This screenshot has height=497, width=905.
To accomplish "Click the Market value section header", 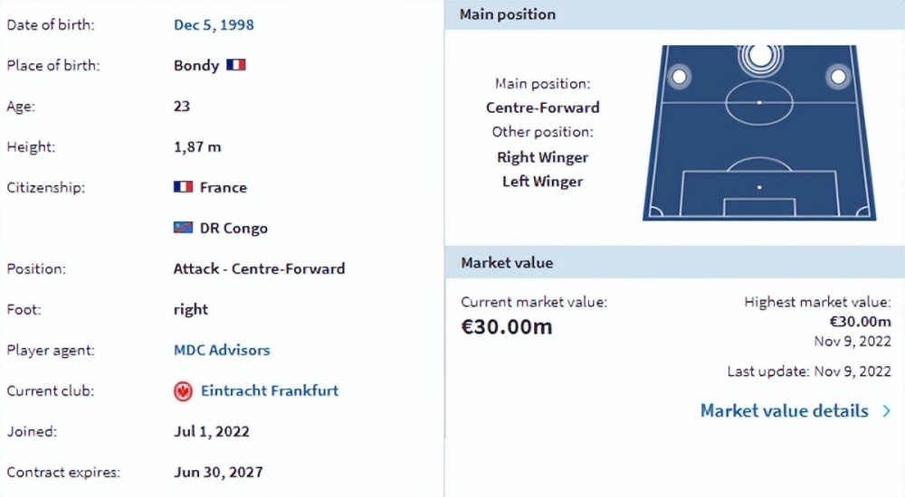I will click(675, 263).
